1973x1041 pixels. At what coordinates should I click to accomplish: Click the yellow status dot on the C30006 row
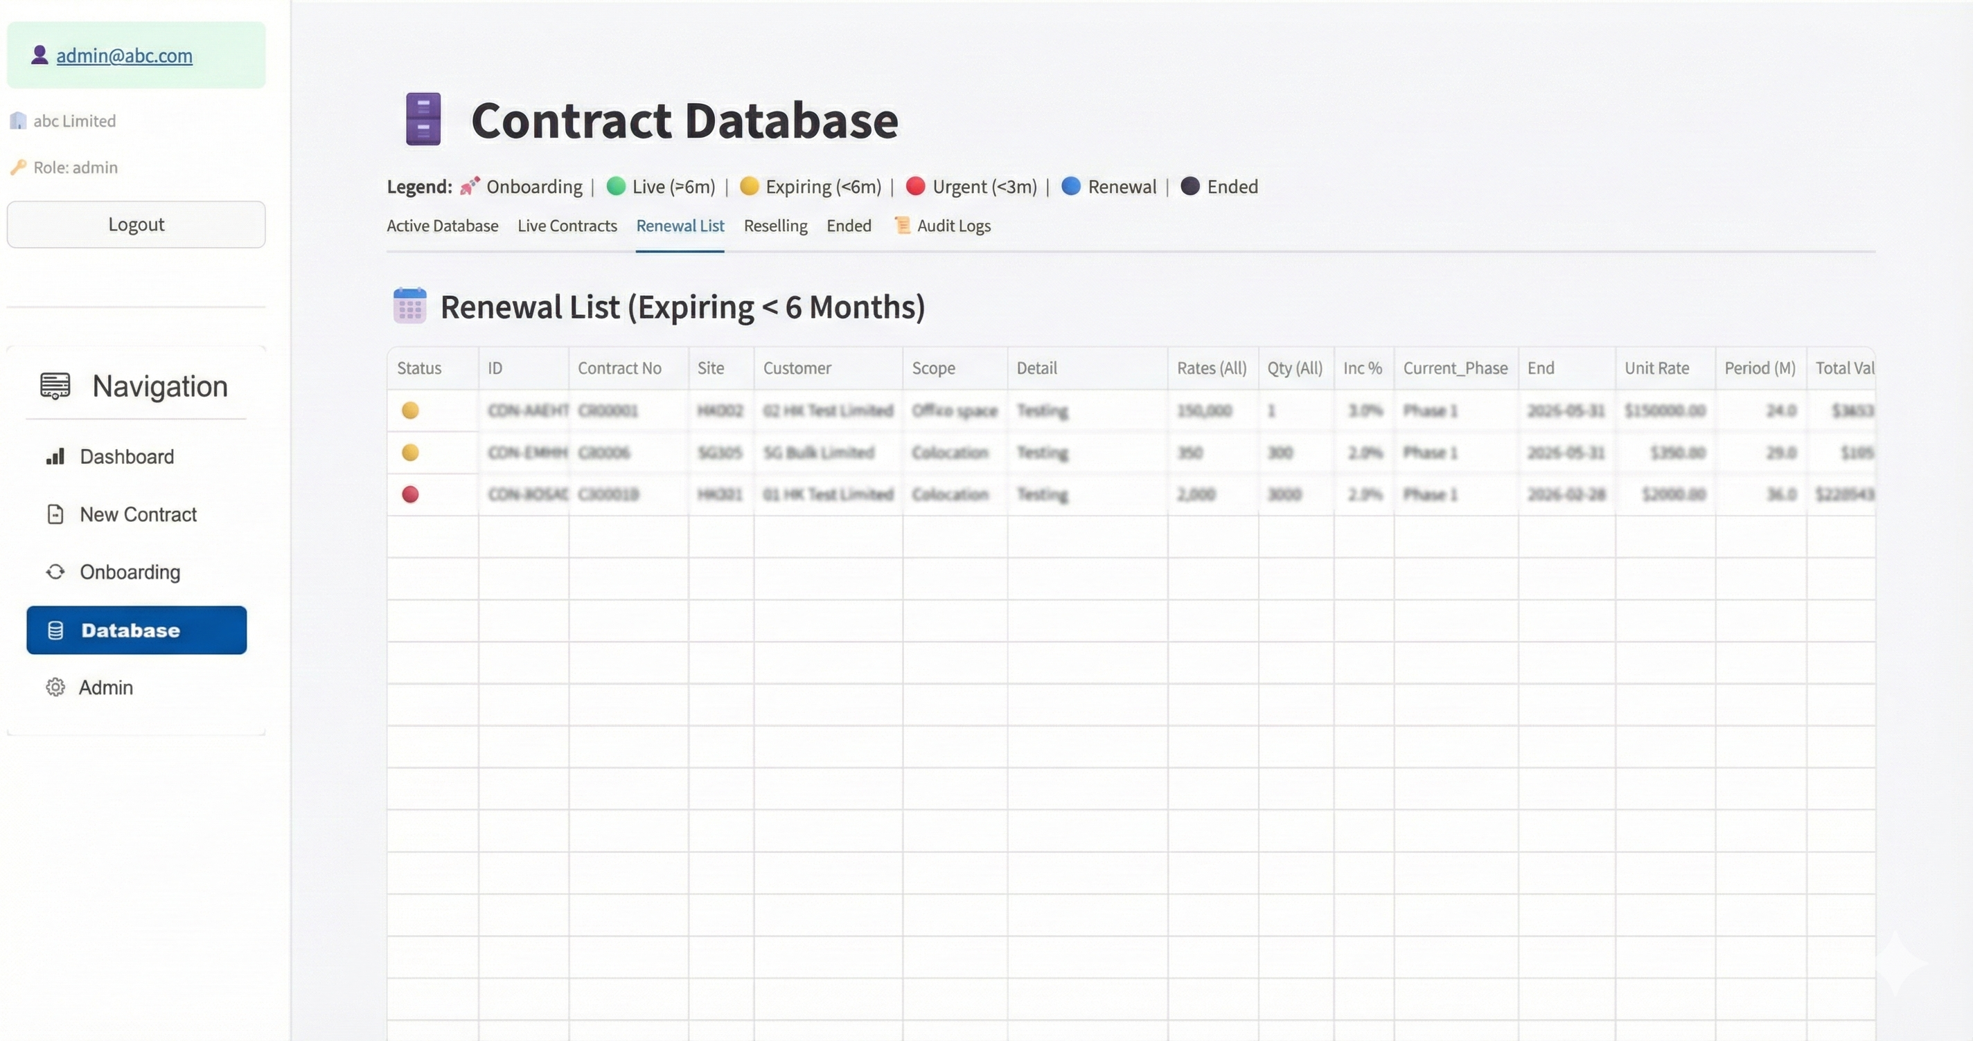point(411,453)
